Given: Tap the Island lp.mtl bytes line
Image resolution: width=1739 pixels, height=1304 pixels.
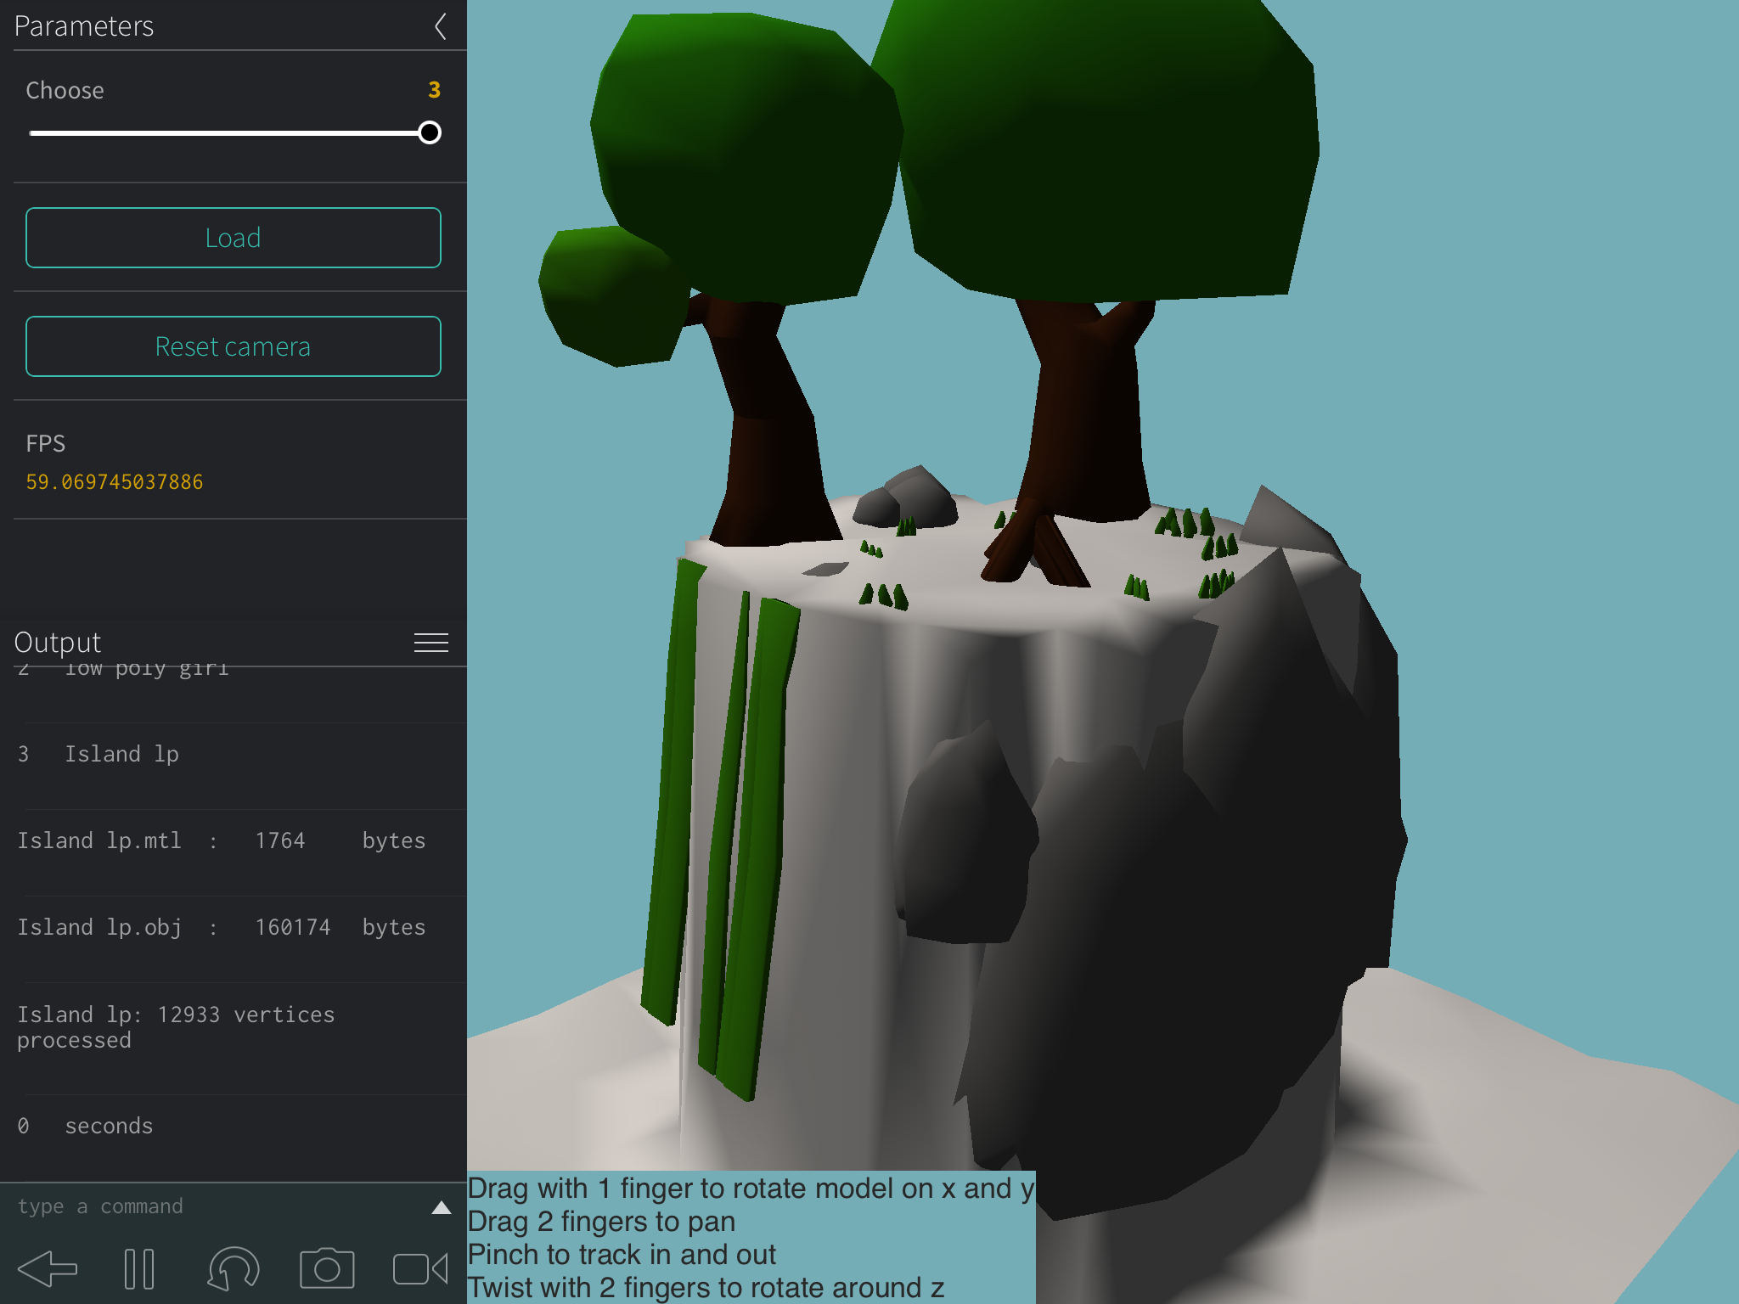Looking at the screenshot, I should (221, 840).
